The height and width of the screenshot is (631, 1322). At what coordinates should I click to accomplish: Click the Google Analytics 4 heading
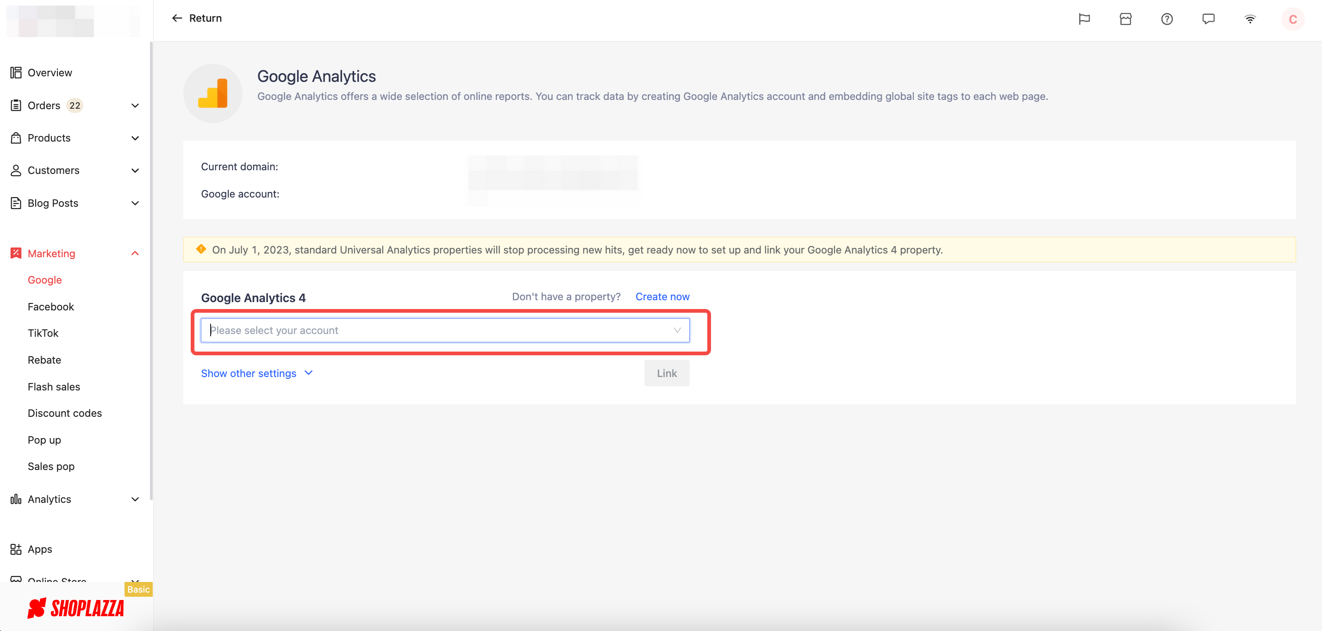click(253, 297)
